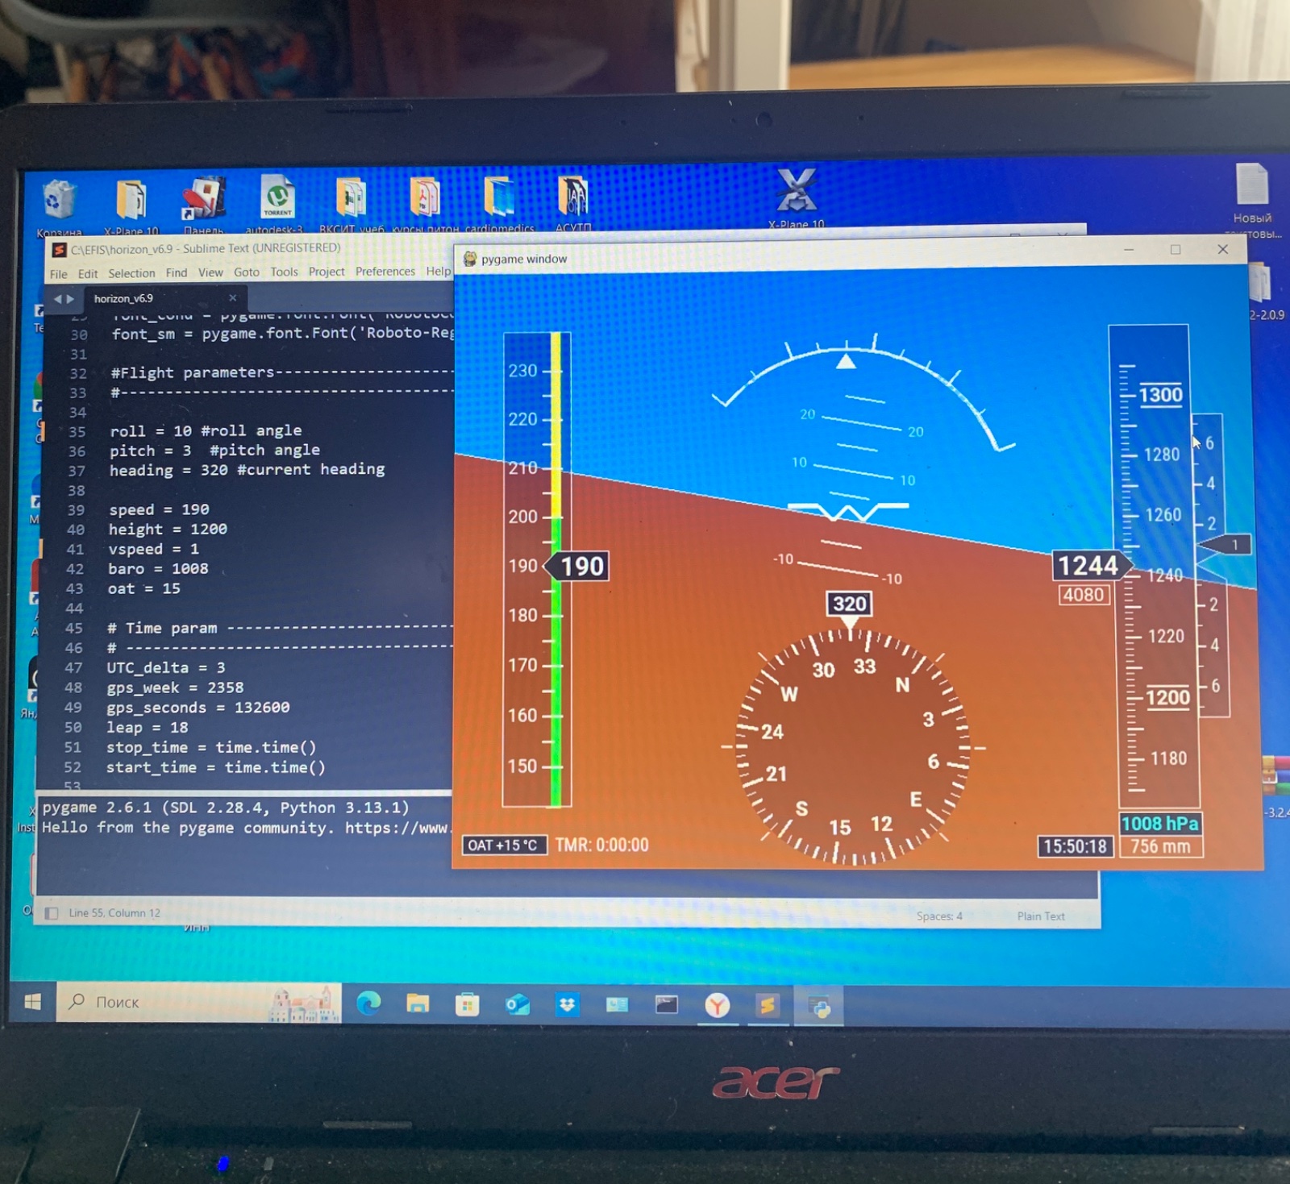Switch to Sublime Text via taskbar icon
Viewport: 1290px width, 1184px height.
(x=767, y=1005)
